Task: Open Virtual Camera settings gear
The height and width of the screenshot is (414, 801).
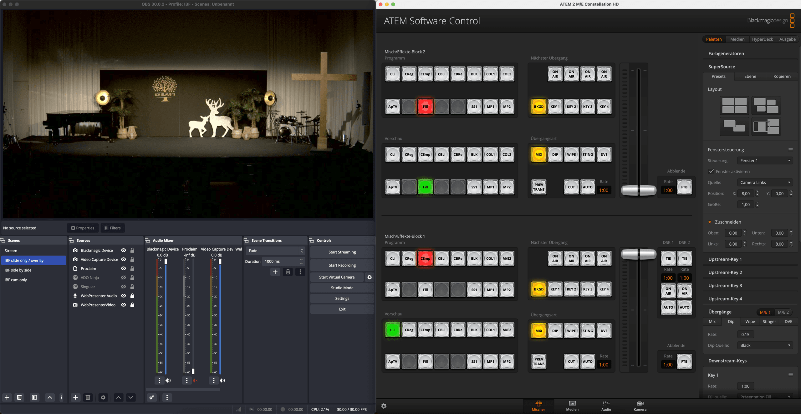Action: pyautogui.click(x=370, y=277)
